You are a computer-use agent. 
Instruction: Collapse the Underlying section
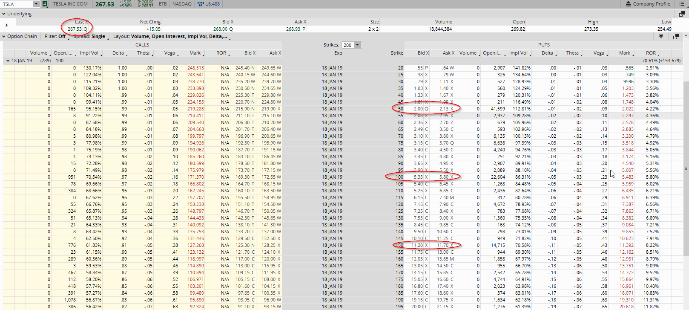tap(4, 14)
